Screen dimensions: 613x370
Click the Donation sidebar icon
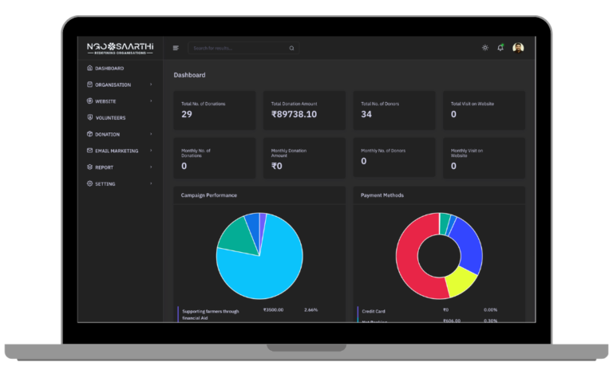pos(89,134)
